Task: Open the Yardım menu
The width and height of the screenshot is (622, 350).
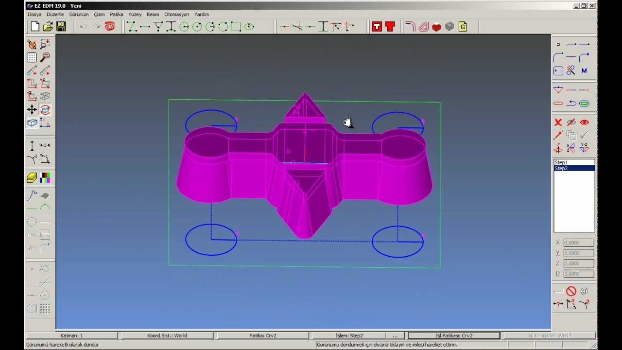Action: pyautogui.click(x=202, y=15)
